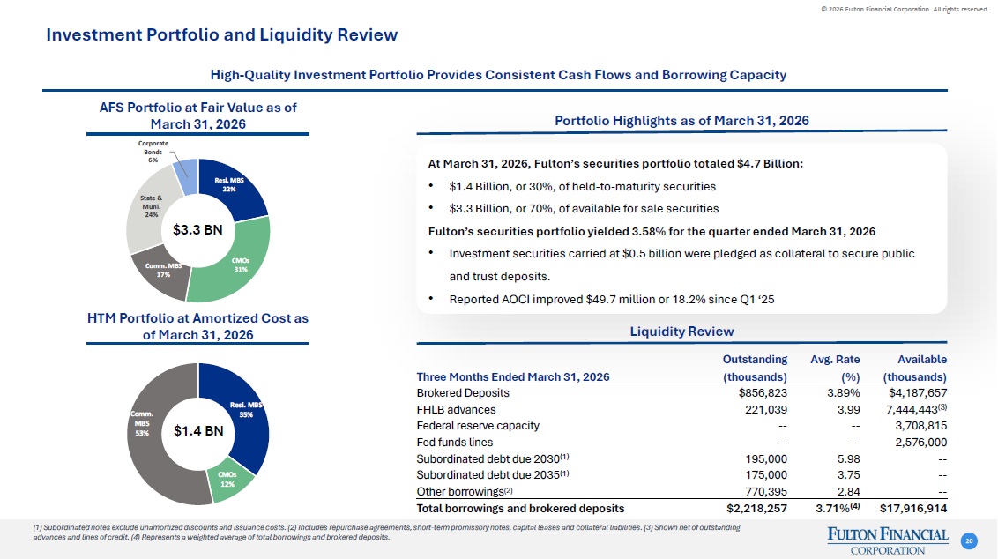Click the HTM CMOs 12% green slice

pyautogui.click(x=230, y=481)
